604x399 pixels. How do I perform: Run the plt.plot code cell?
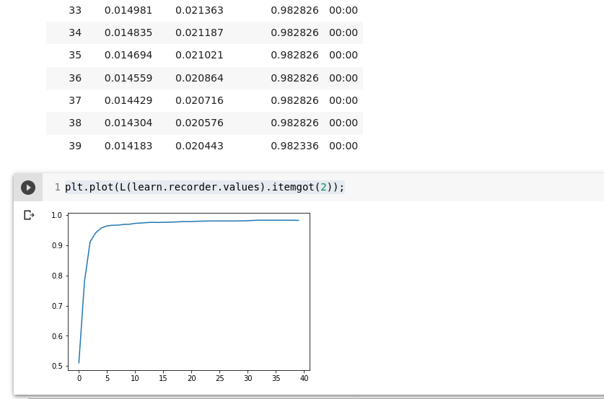coord(28,188)
